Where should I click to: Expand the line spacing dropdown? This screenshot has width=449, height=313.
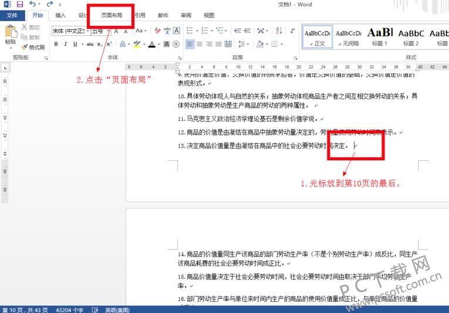tap(244, 44)
